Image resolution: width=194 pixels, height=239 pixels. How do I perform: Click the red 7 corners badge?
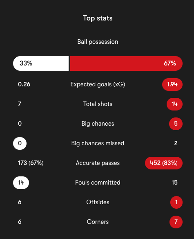pyautogui.click(x=176, y=222)
